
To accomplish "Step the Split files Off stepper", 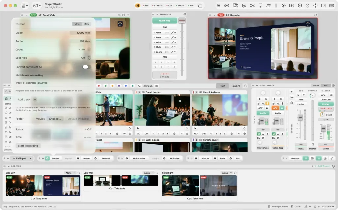I will tap(89, 58).
